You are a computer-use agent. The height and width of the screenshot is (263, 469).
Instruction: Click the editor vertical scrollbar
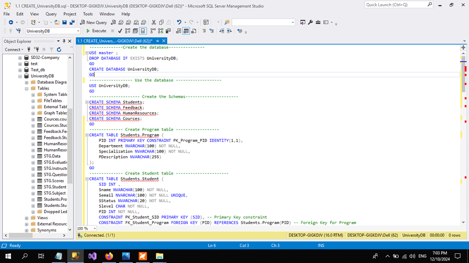pos(464,137)
